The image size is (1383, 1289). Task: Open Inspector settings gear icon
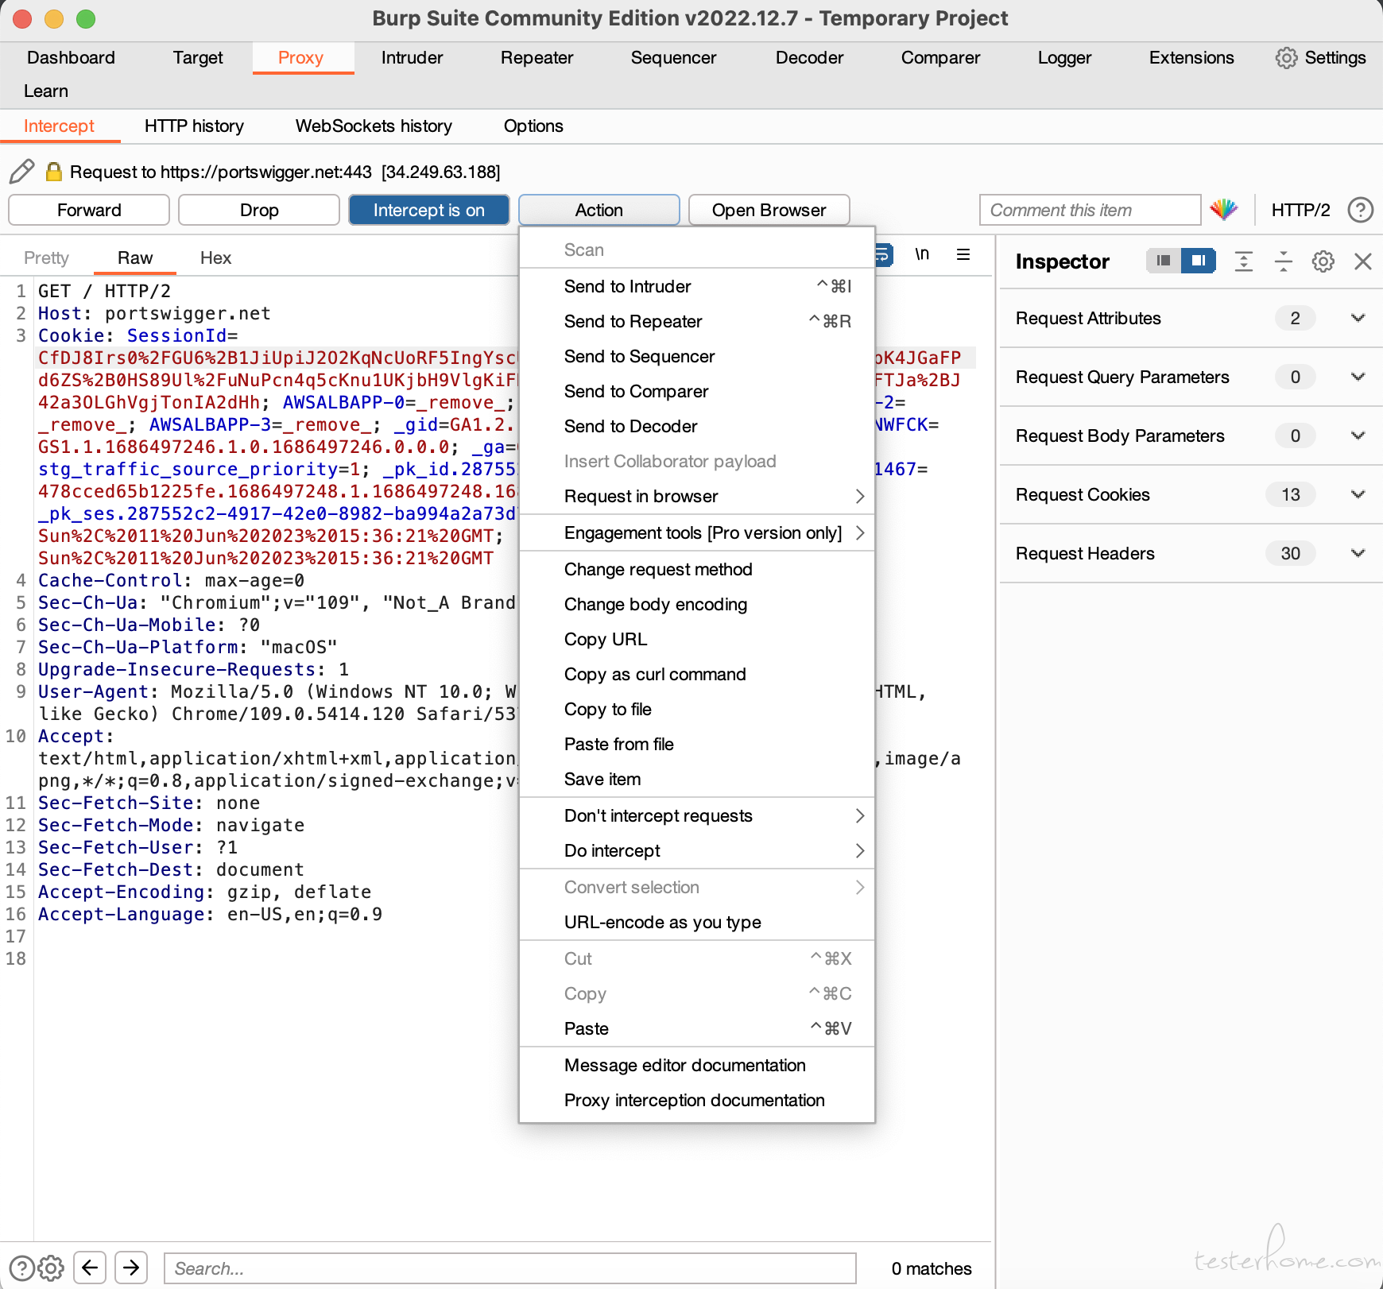[x=1323, y=261]
